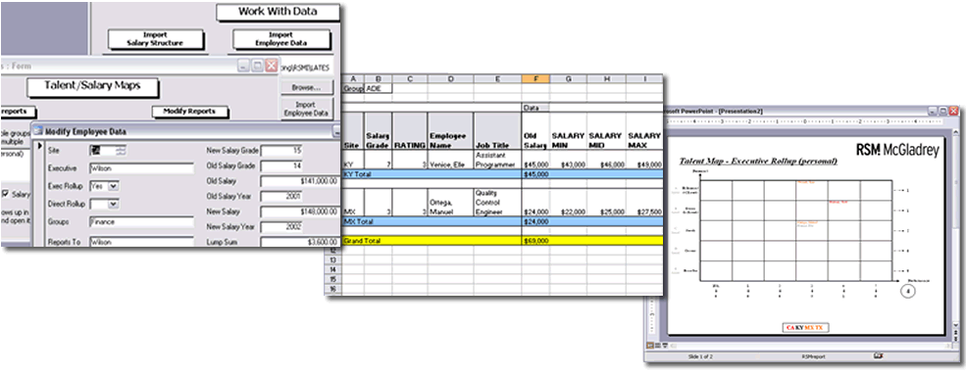
Task: Click the Executive input field containing Wilson
Action: (141, 167)
